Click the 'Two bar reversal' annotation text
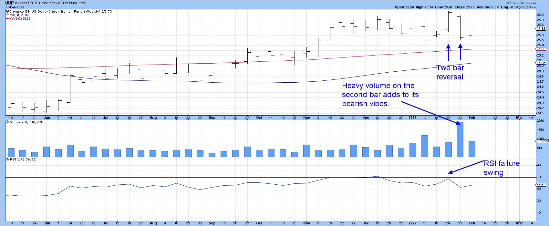This screenshot has height=226, width=549. click(450, 72)
